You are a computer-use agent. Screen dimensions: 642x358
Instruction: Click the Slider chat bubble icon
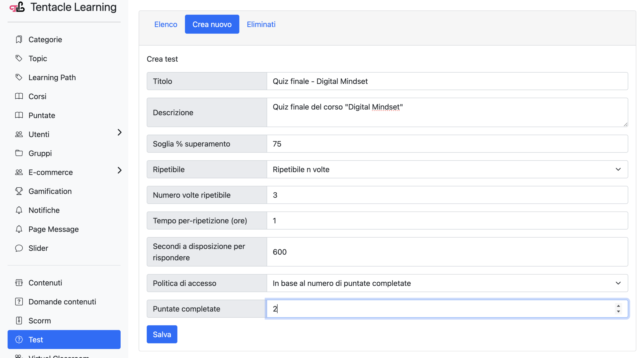pyautogui.click(x=19, y=248)
